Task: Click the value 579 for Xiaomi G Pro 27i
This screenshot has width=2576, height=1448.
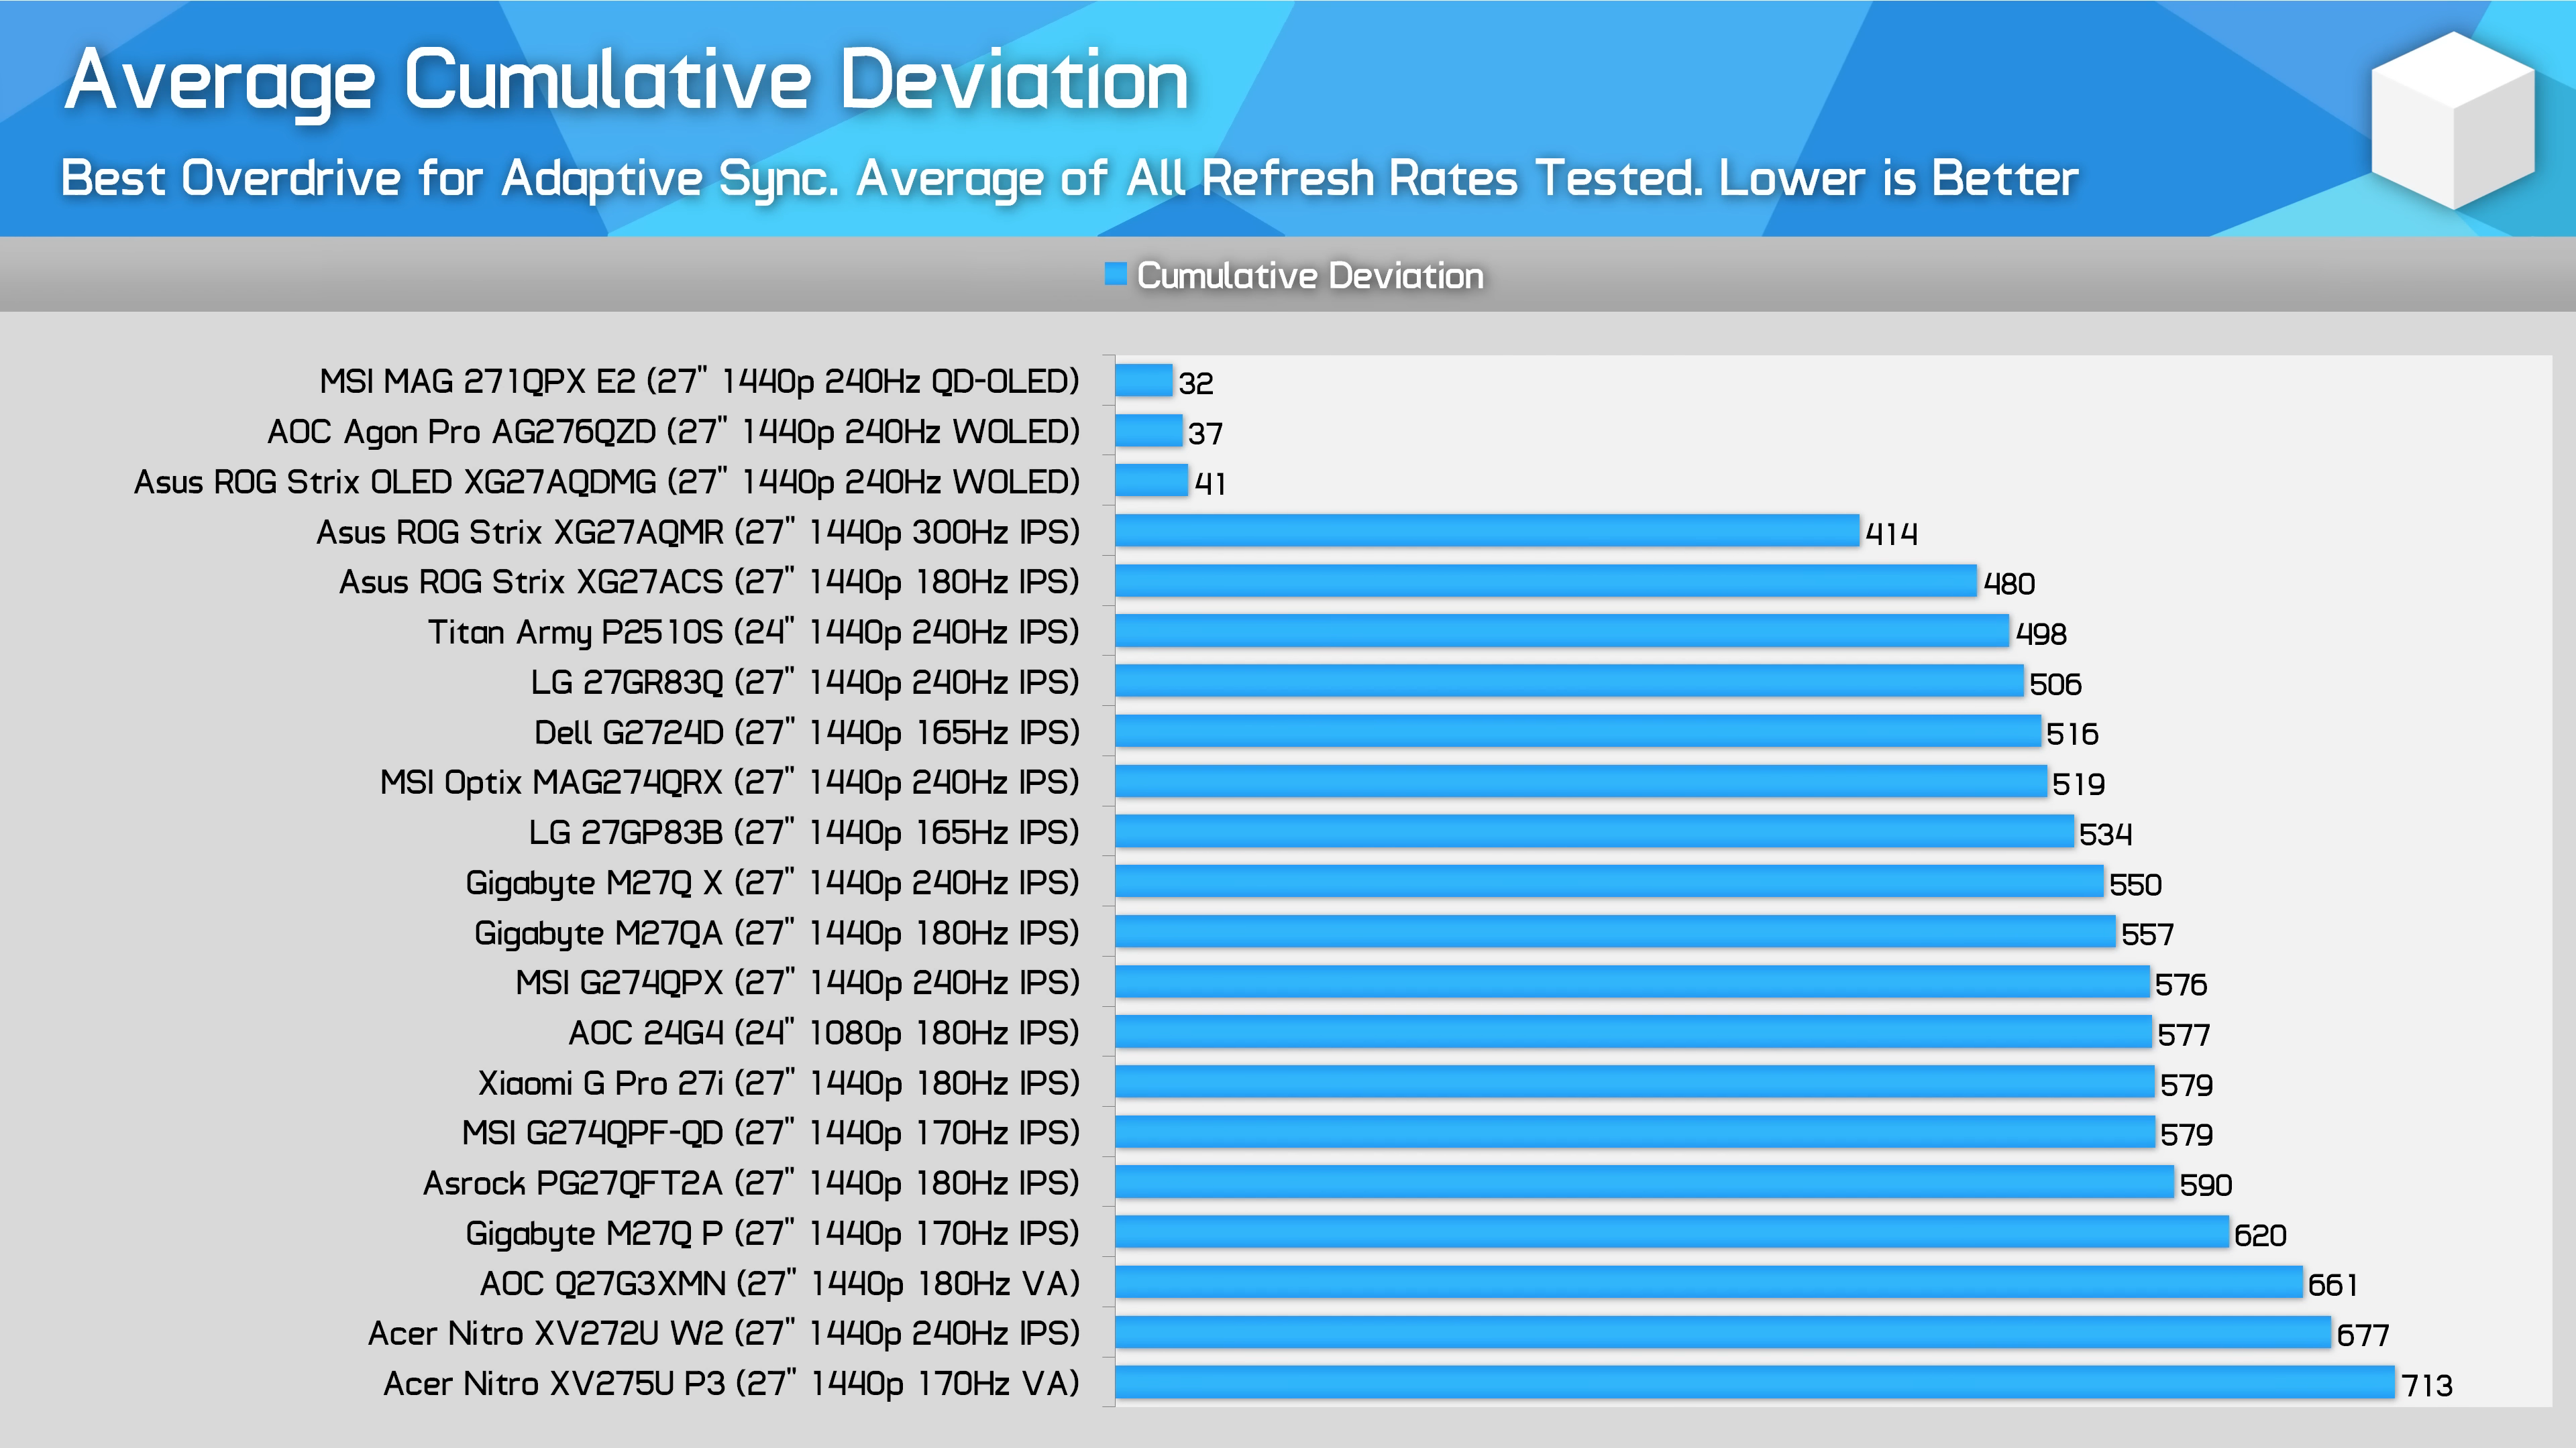Action: point(2187,1085)
